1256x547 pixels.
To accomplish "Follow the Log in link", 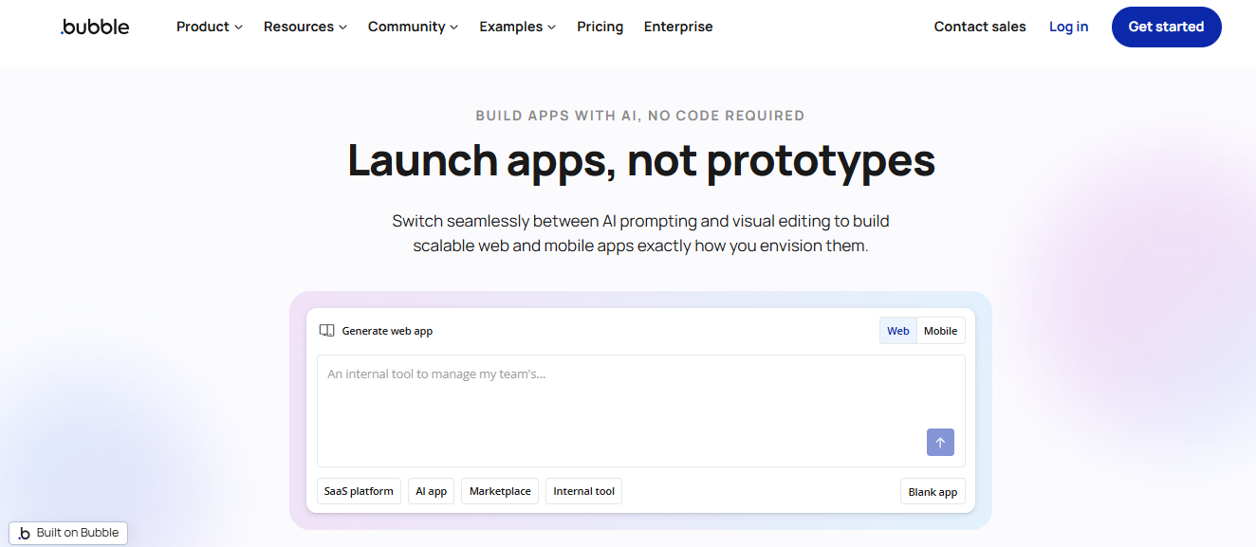I will pyautogui.click(x=1068, y=27).
